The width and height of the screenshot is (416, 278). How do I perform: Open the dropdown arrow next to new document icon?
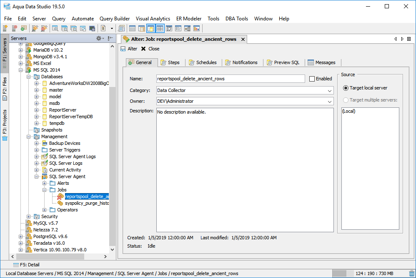[x=112, y=28]
